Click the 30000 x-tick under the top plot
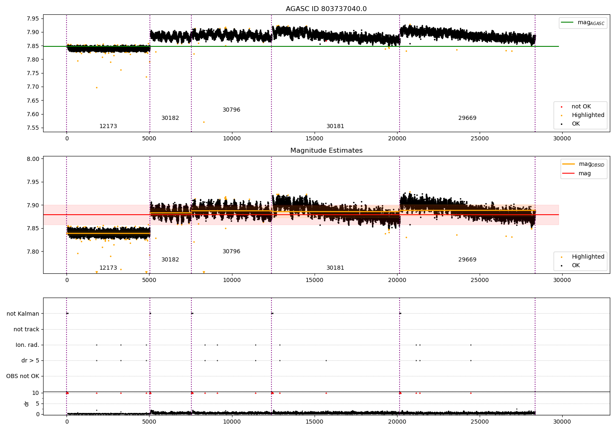616x431 pixels. pos(562,138)
